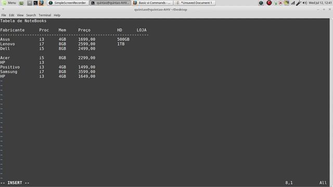
Task: Open the Mint Menu button
Action: coord(9,3)
